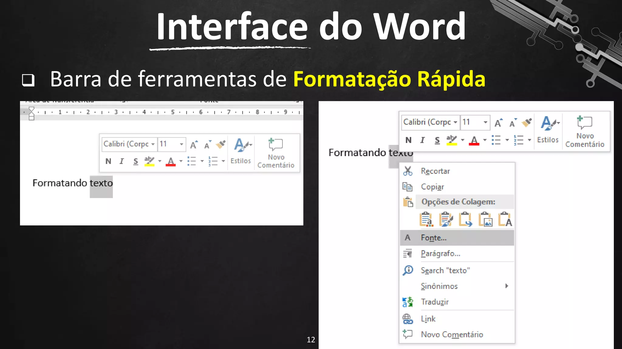
Task: Apply bullet list in left mini toolbar
Action: pyautogui.click(x=192, y=161)
